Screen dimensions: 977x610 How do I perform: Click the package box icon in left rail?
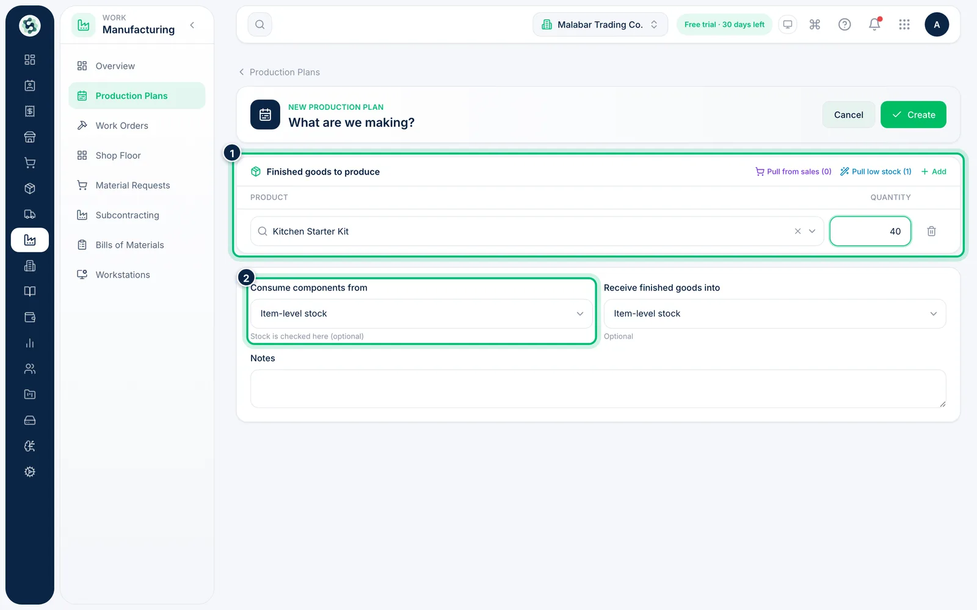coord(29,188)
